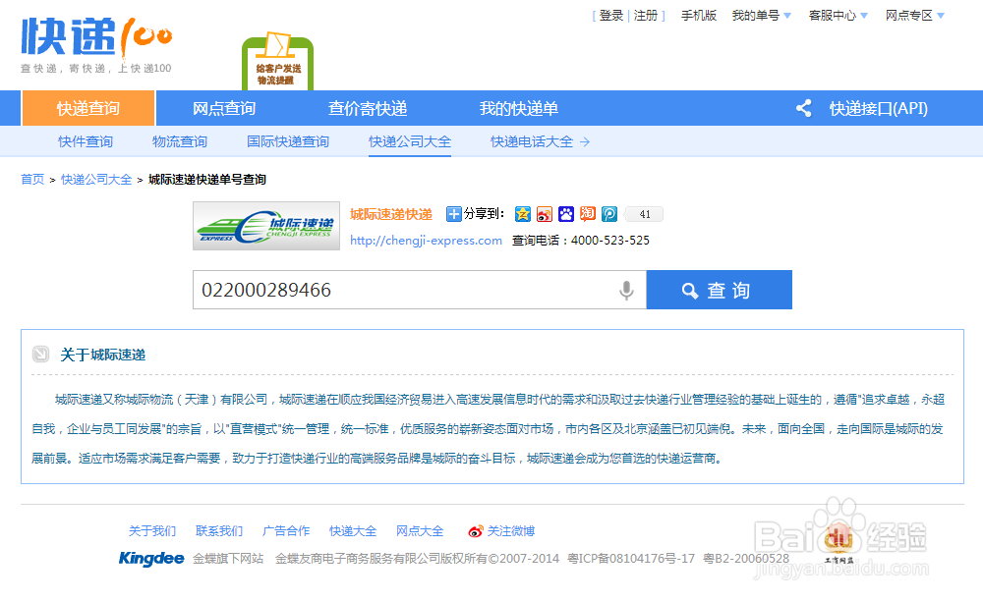Screen dimensions: 983x602
Task: Click the share icon beside 快递接口(API)
Action: coord(804,108)
